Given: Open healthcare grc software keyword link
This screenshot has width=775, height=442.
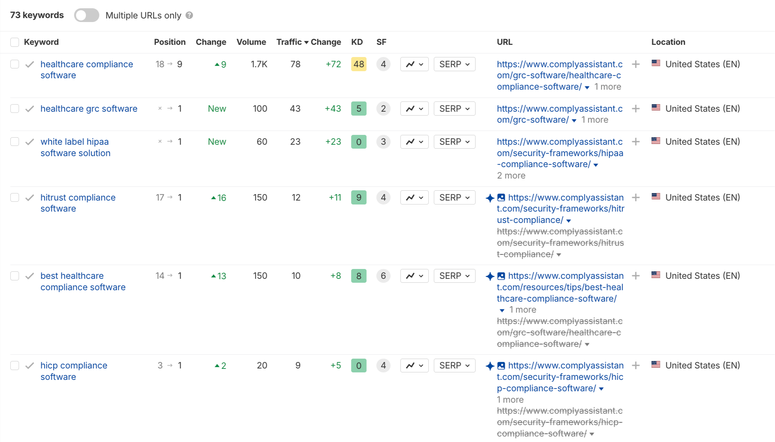Looking at the screenshot, I should point(89,109).
